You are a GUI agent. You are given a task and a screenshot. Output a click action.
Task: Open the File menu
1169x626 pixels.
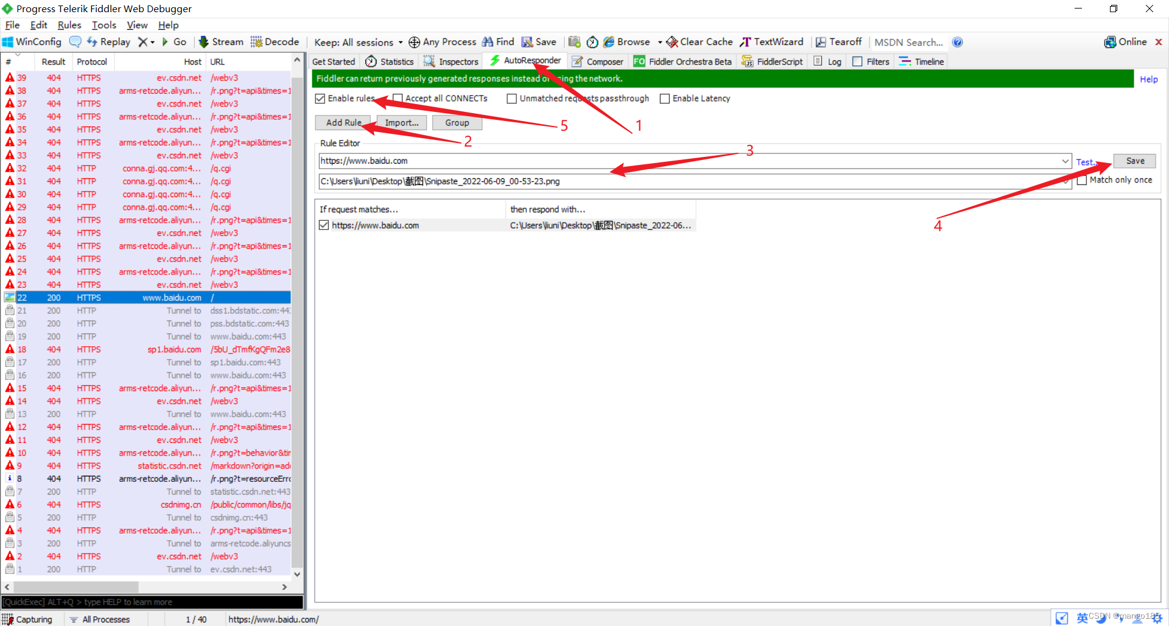tap(12, 25)
